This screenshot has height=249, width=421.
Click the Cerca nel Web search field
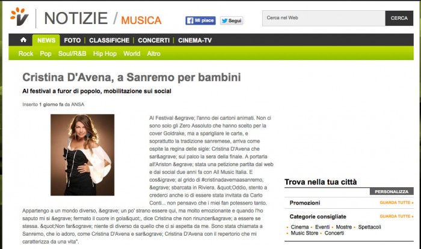324,18
